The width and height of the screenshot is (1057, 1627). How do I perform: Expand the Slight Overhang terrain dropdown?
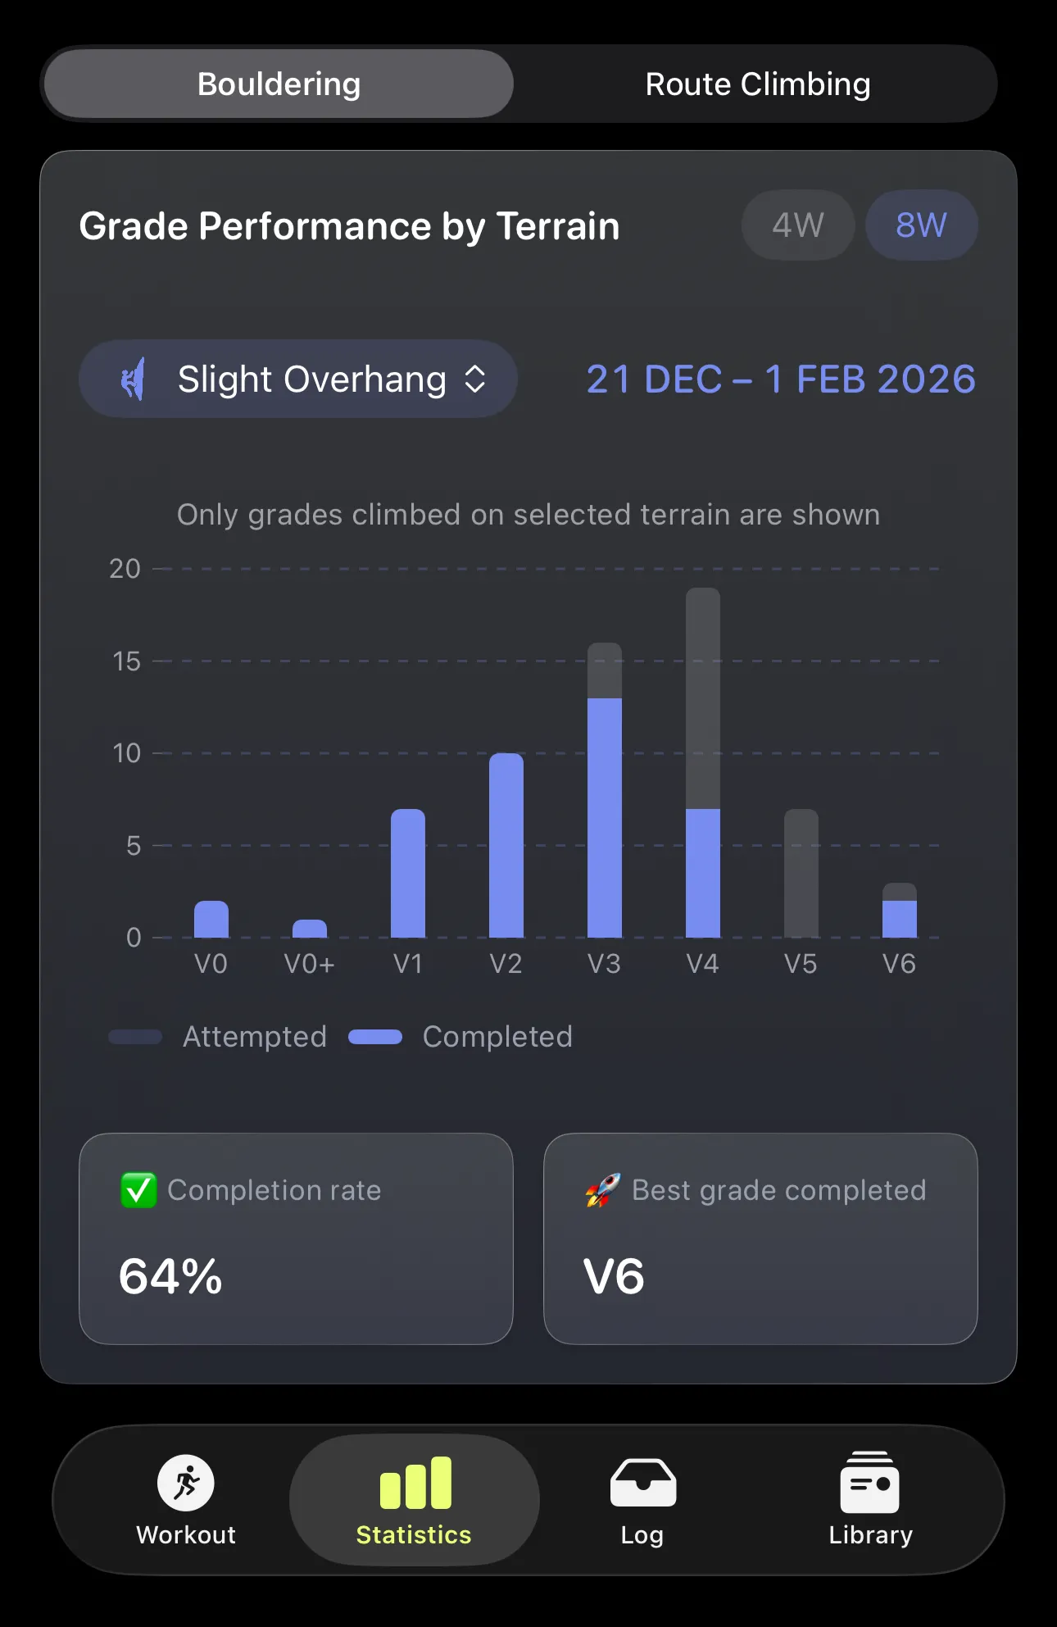tap(311, 379)
